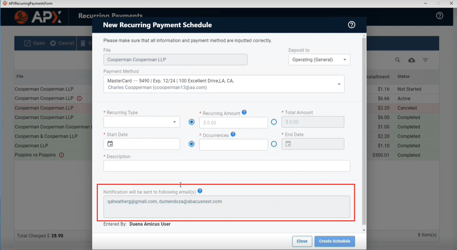457x250 pixels.
Task: Open the Start Date calendar picker
Action: coord(110,144)
